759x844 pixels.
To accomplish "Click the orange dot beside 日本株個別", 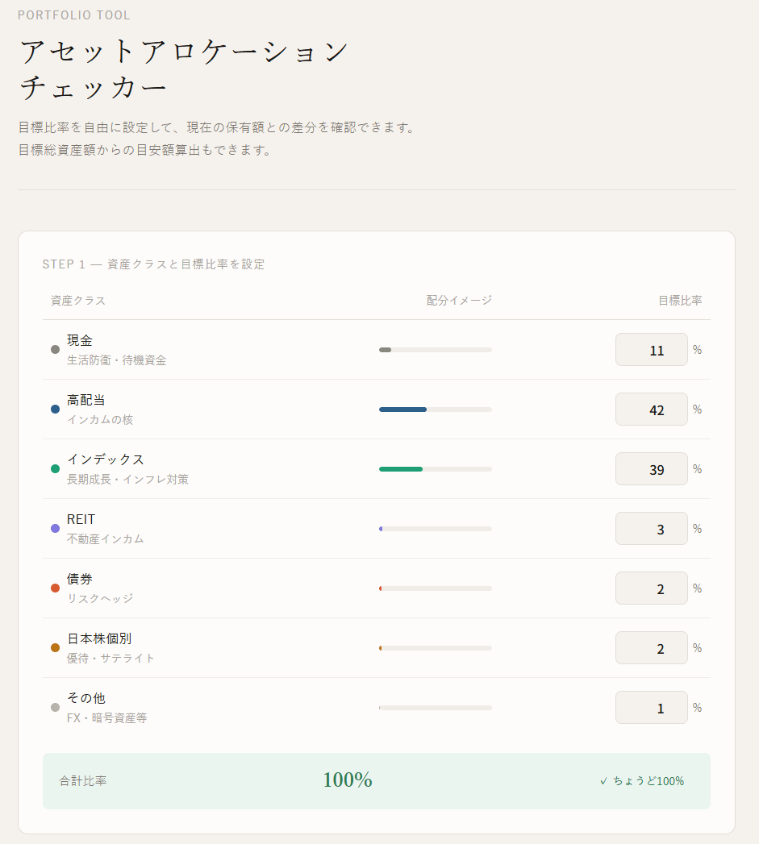I will (55, 648).
